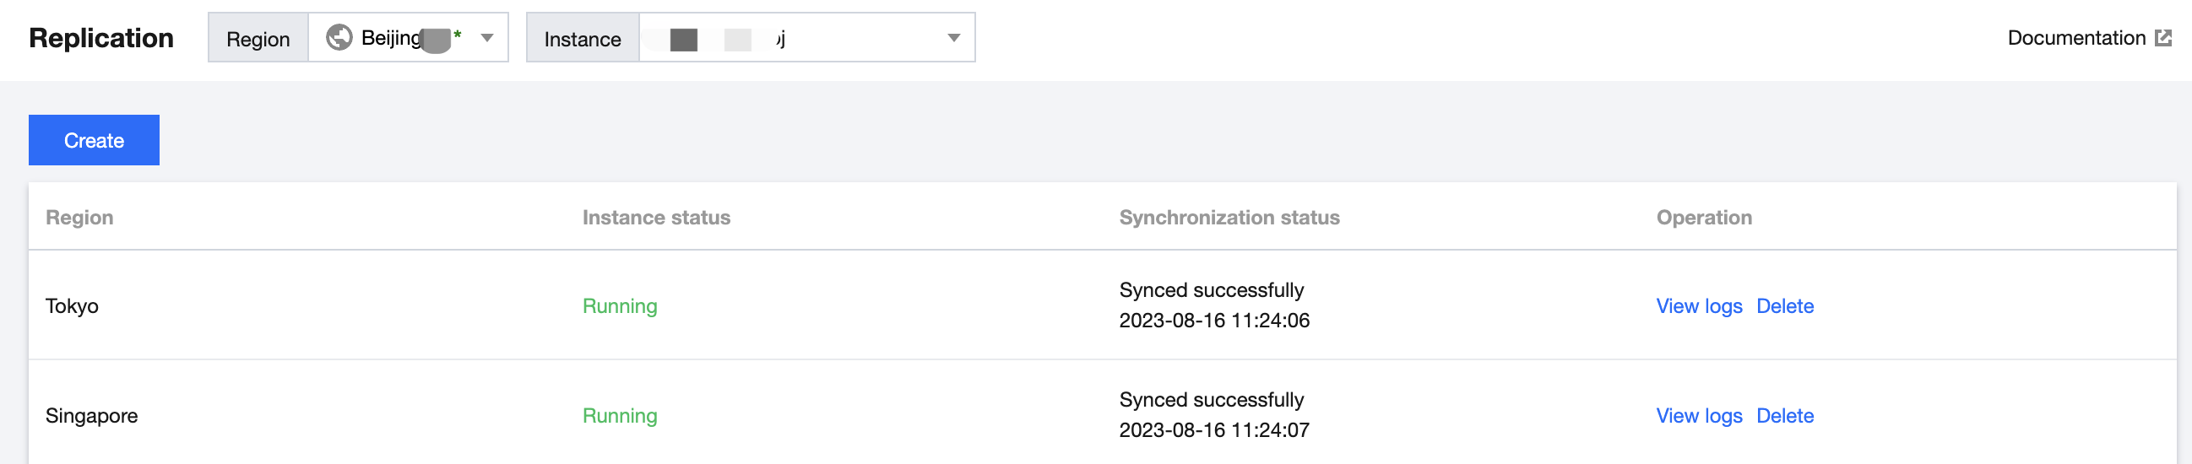Image resolution: width=2192 pixels, height=464 pixels.
Task: Click the Synchronization status column header
Action: click(x=1229, y=218)
